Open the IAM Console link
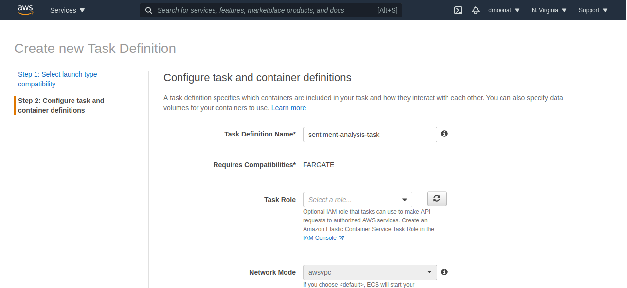The width and height of the screenshot is (627, 288). click(320, 238)
